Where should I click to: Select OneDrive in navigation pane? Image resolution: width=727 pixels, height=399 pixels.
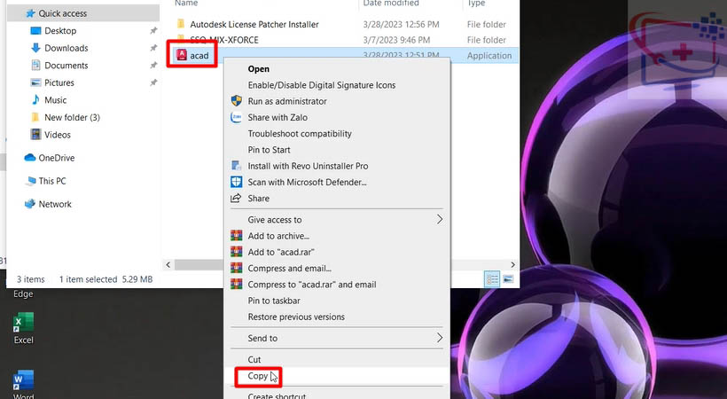(x=56, y=158)
